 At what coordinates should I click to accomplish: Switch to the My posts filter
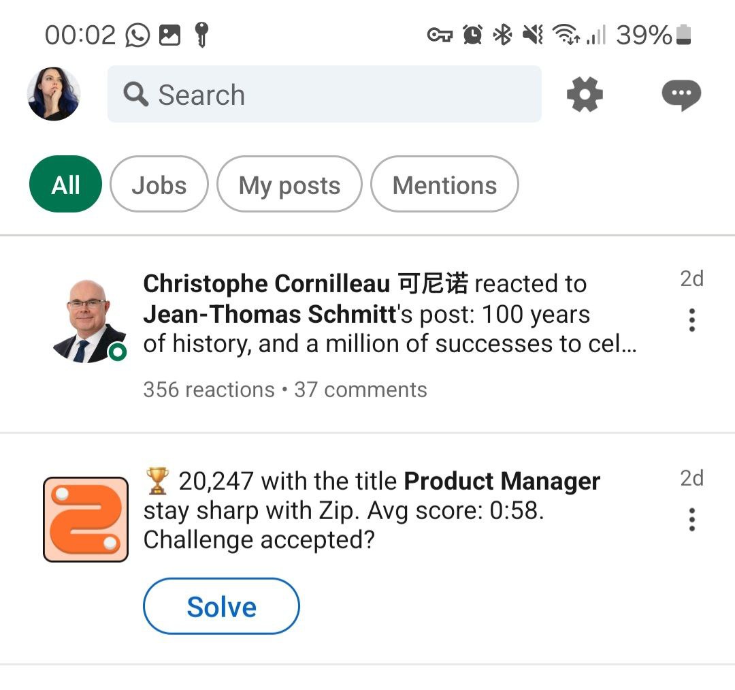[289, 185]
